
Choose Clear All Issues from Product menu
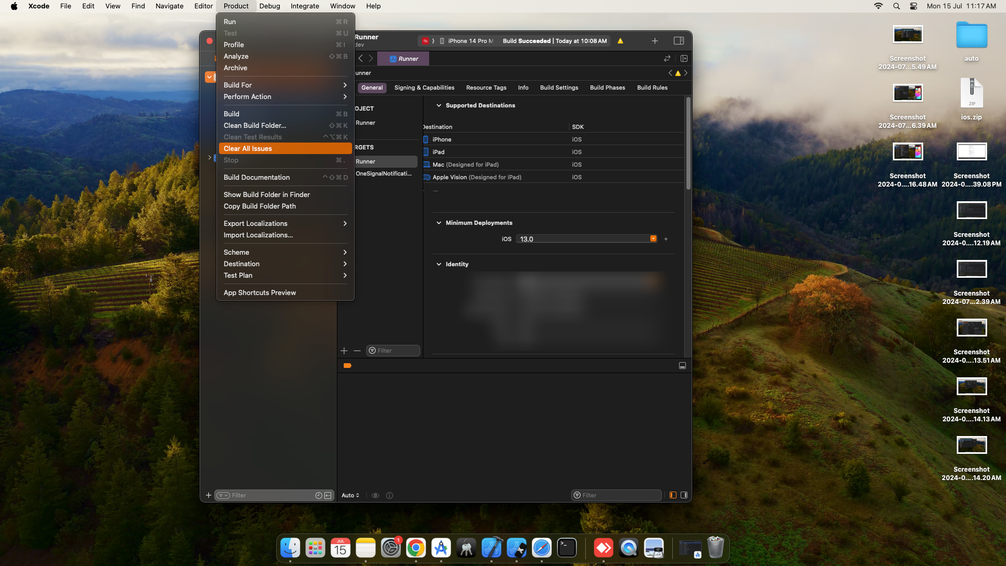point(285,148)
